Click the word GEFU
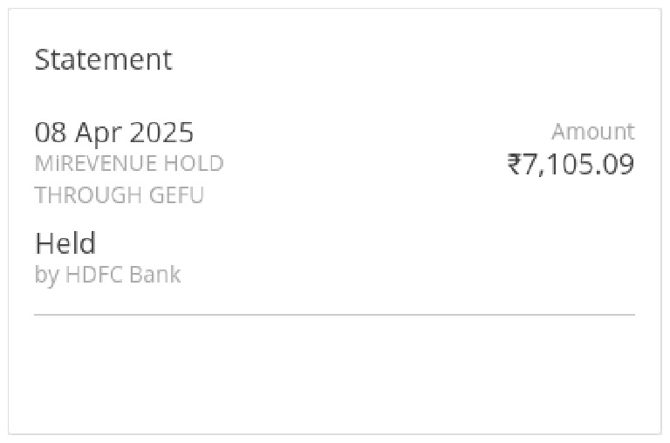This screenshot has height=443, width=670. pyautogui.click(x=178, y=195)
